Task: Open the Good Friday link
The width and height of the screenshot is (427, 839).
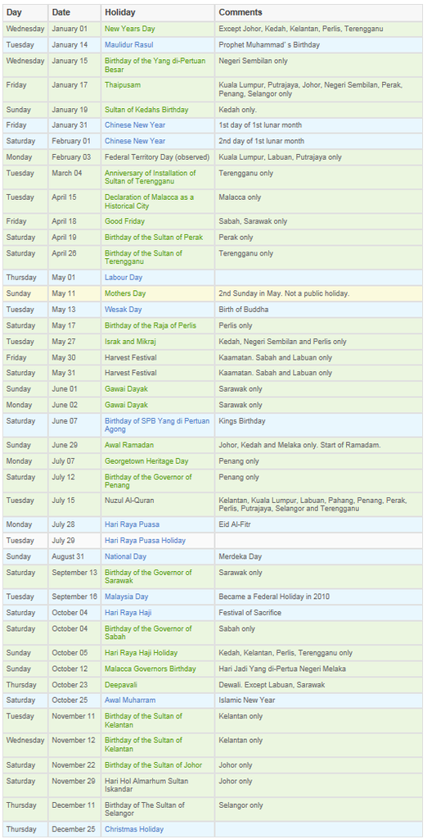Action: point(124,221)
